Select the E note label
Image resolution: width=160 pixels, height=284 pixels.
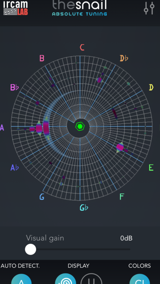(x=151, y=168)
